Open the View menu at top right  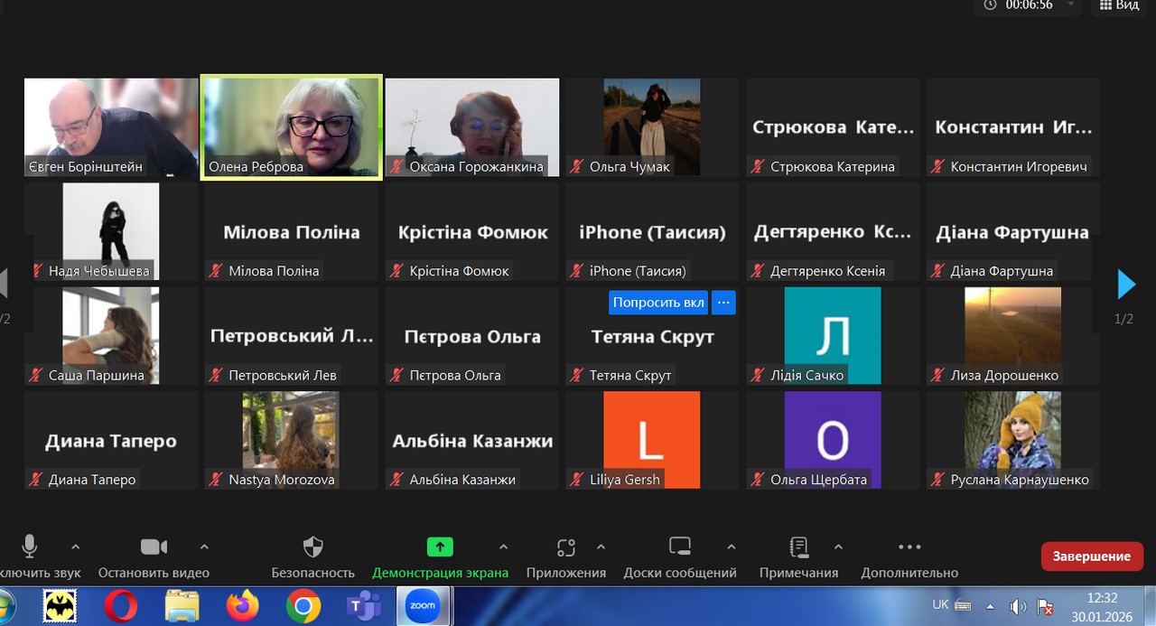[x=1118, y=5]
